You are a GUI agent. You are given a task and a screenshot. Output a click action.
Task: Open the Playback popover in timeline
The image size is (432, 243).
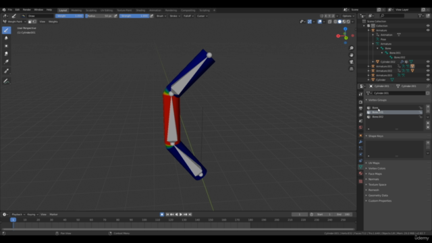click(x=18, y=215)
